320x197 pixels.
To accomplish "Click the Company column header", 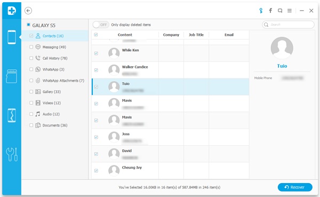I will [171, 35].
